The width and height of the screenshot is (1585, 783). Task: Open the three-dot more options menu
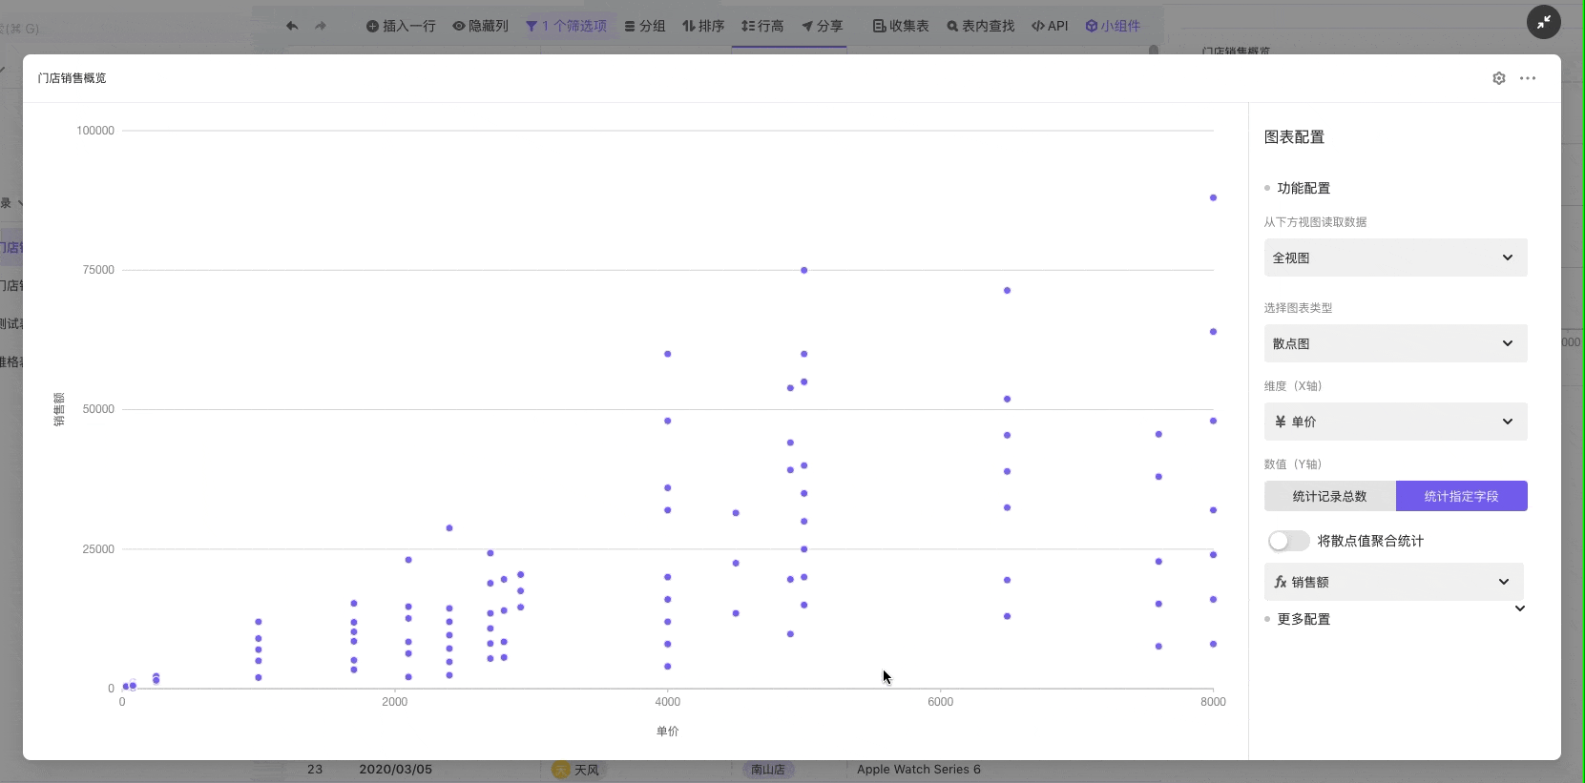coord(1528,78)
